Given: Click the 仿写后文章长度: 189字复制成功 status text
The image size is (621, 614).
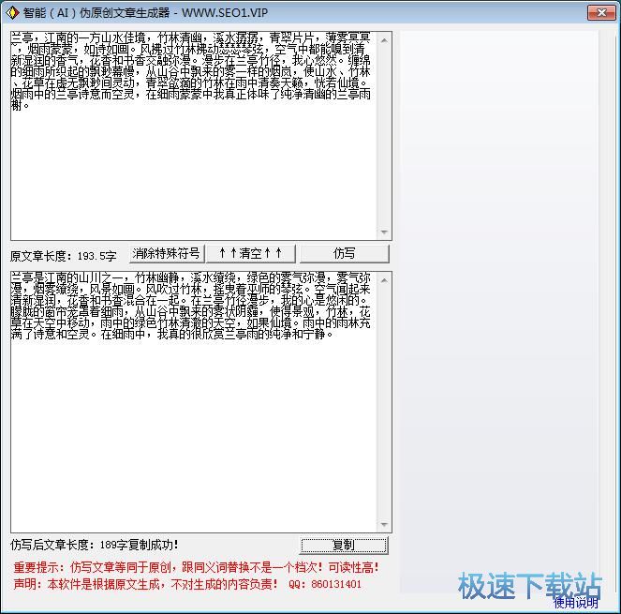Looking at the screenshot, I should click(95, 545).
